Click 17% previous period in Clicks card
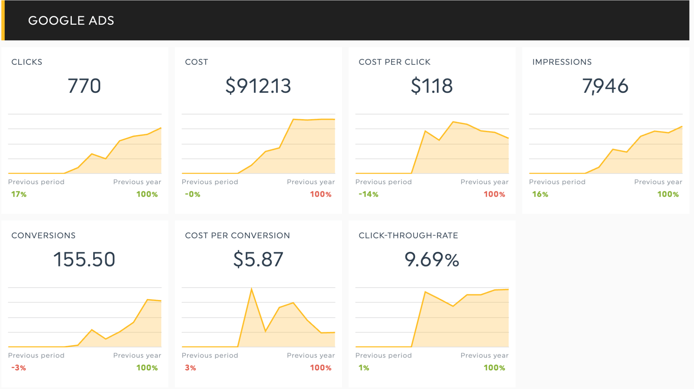Screen dimensions: 694x389 [x=19, y=194]
